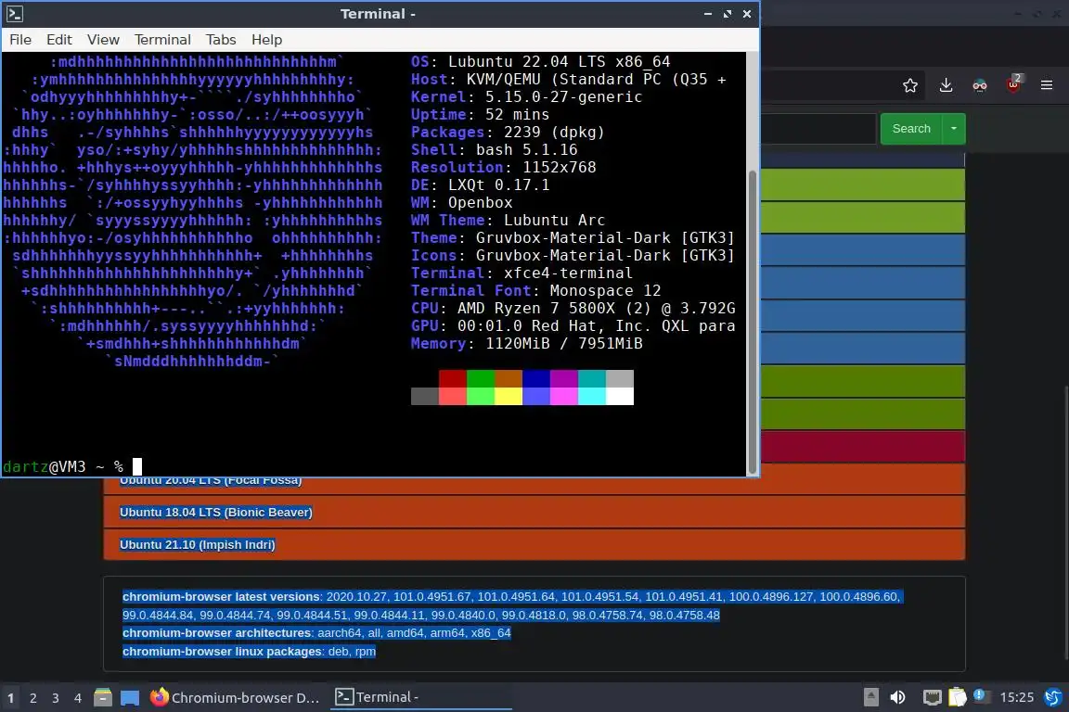Image resolution: width=1069 pixels, height=712 pixels.
Task: Click the 'dartz@VM3' shell prompt
Action: (45, 466)
